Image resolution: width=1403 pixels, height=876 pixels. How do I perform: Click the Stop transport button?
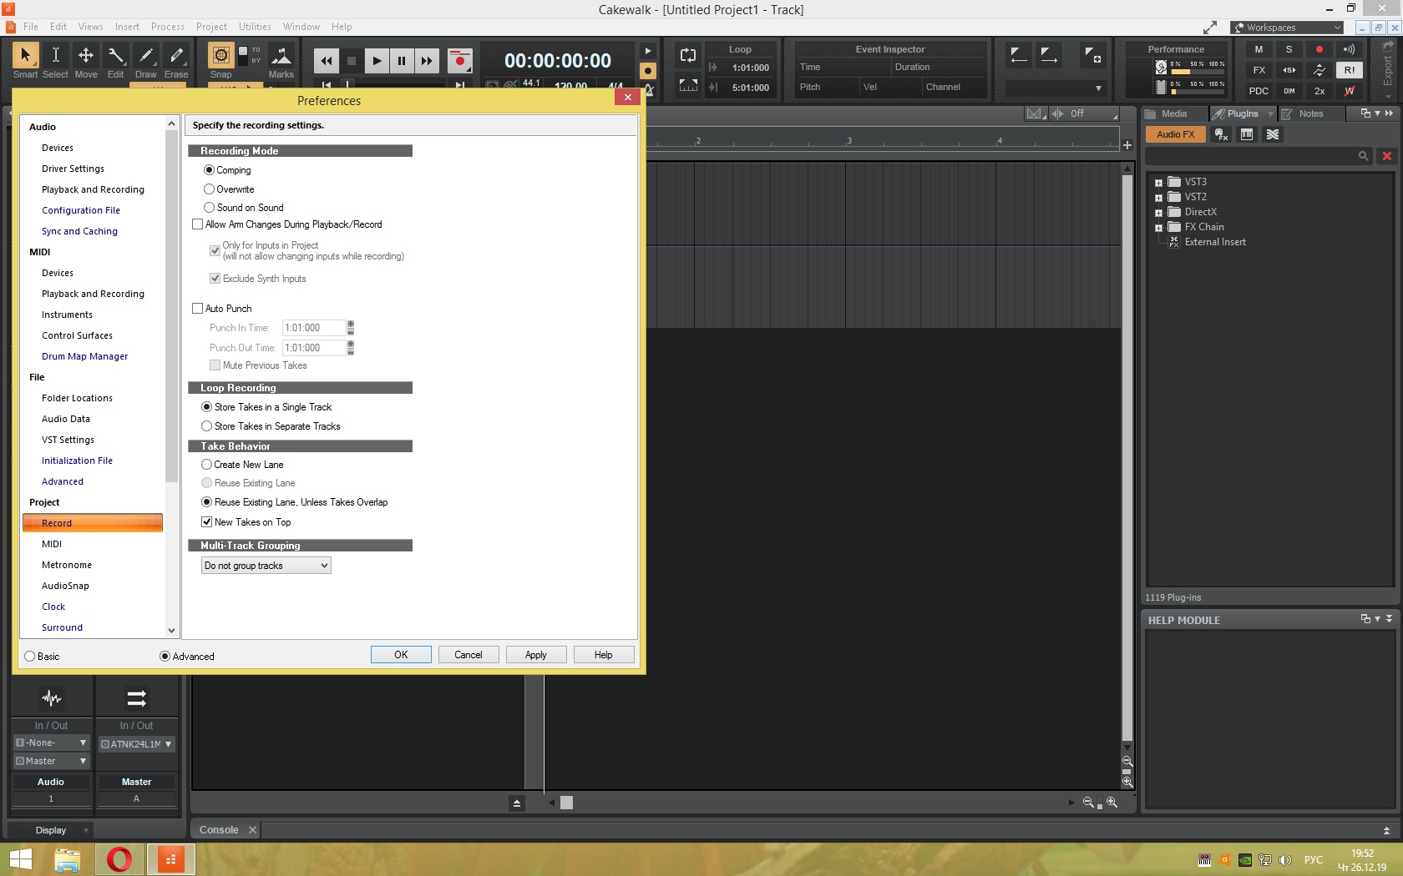[x=352, y=61]
